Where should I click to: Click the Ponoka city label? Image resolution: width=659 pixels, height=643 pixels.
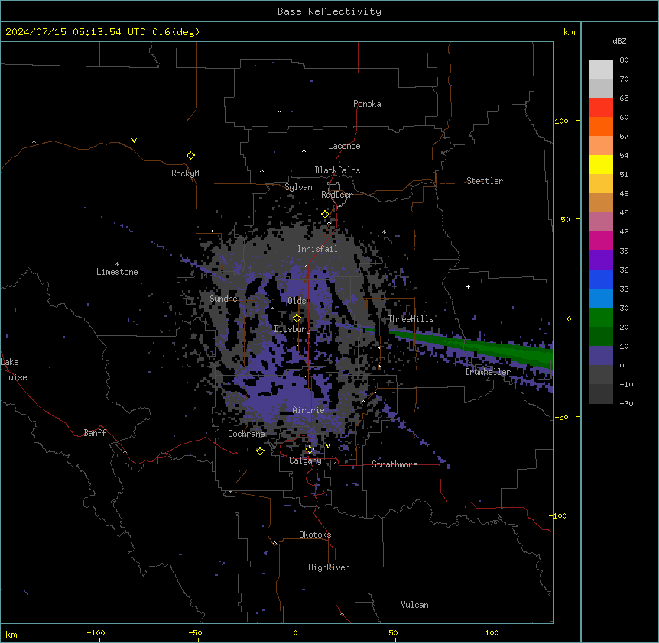point(367,104)
